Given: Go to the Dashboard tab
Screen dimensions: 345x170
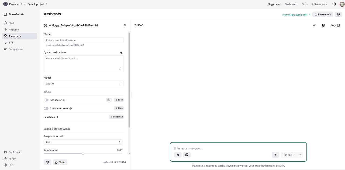Looking at the screenshot, I should click(x=291, y=4).
